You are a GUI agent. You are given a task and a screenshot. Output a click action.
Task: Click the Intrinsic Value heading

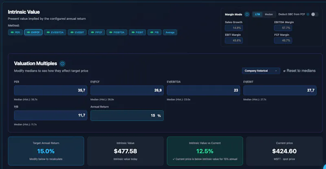coord(24,12)
